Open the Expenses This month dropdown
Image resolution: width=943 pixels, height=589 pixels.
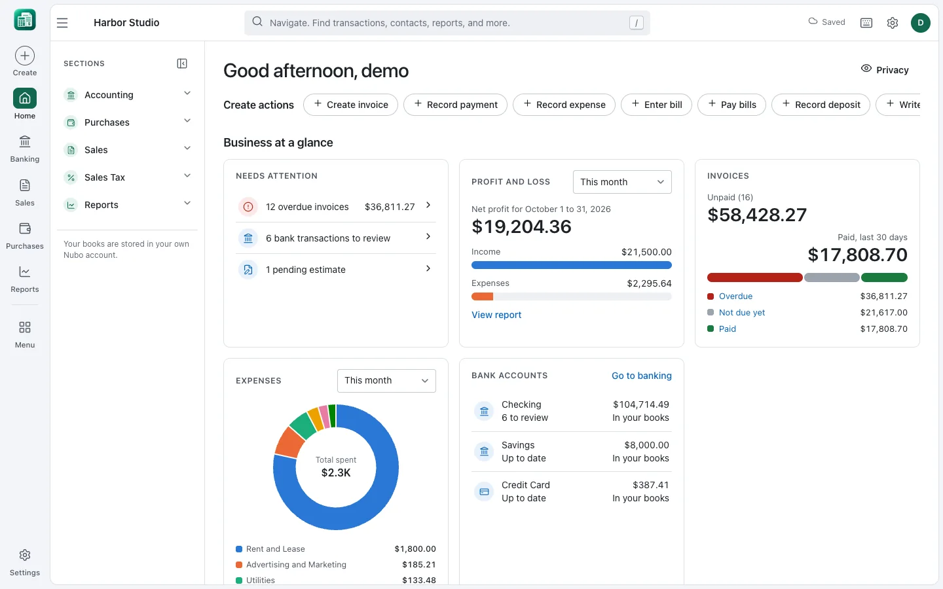pos(386,381)
